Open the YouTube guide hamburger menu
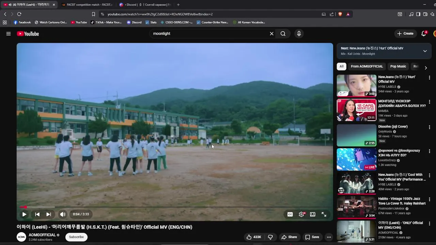 coord(9,34)
